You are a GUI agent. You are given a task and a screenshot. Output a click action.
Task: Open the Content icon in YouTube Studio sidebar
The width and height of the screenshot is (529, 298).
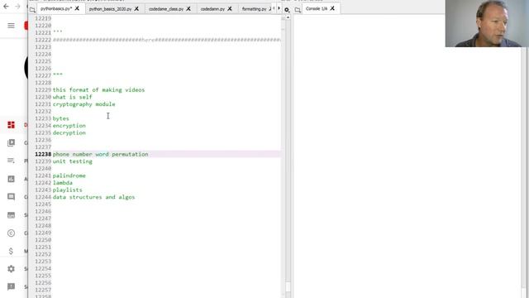point(11,142)
